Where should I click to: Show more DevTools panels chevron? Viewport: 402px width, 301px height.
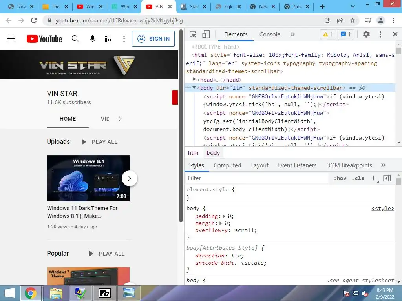tap(292, 34)
